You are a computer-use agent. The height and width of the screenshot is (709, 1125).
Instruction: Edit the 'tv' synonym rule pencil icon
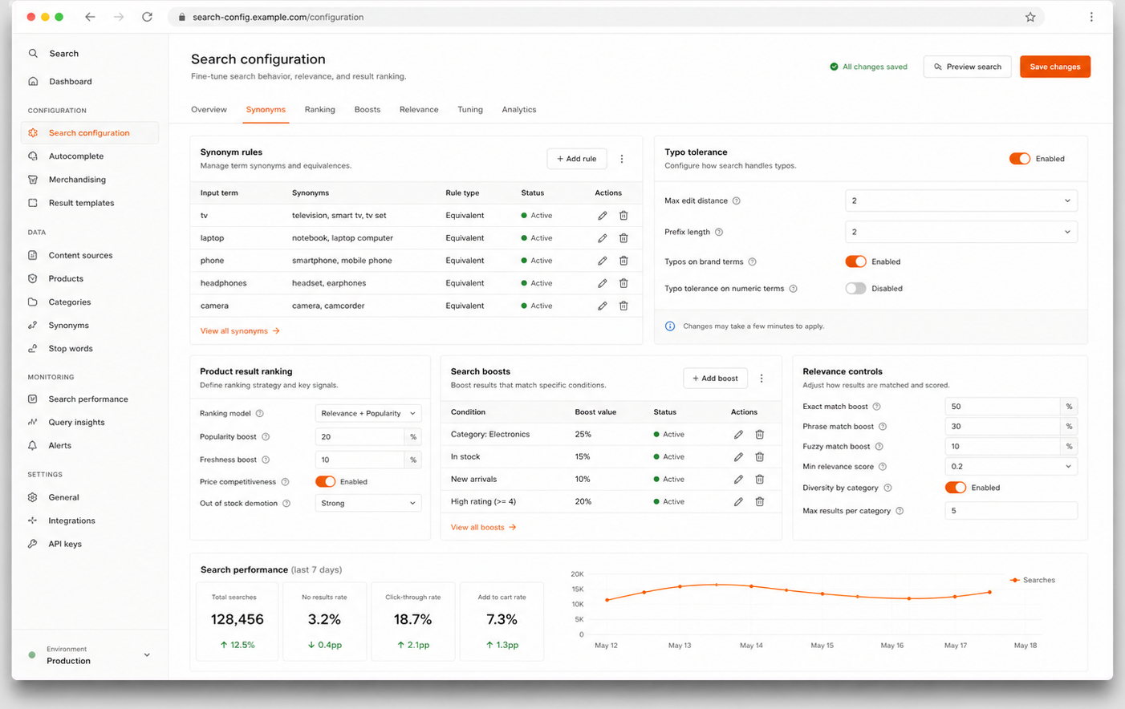pyautogui.click(x=602, y=216)
